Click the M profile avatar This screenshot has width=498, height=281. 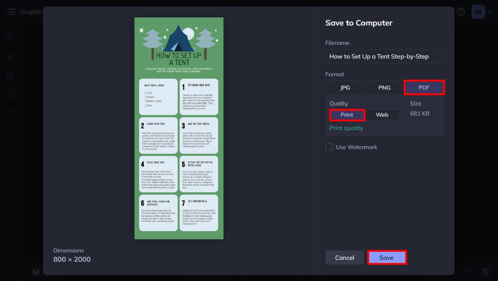tap(478, 12)
